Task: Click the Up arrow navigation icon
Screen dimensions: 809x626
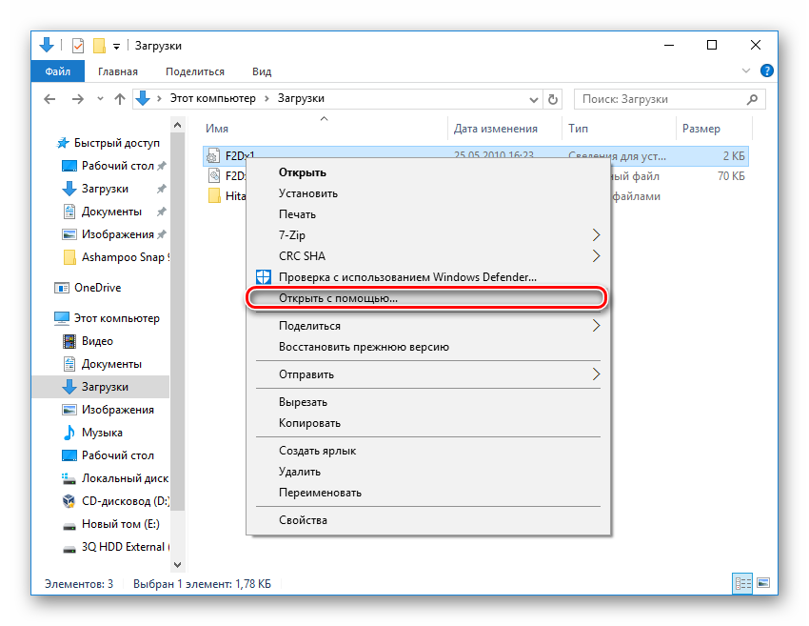Action: (119, 99)
